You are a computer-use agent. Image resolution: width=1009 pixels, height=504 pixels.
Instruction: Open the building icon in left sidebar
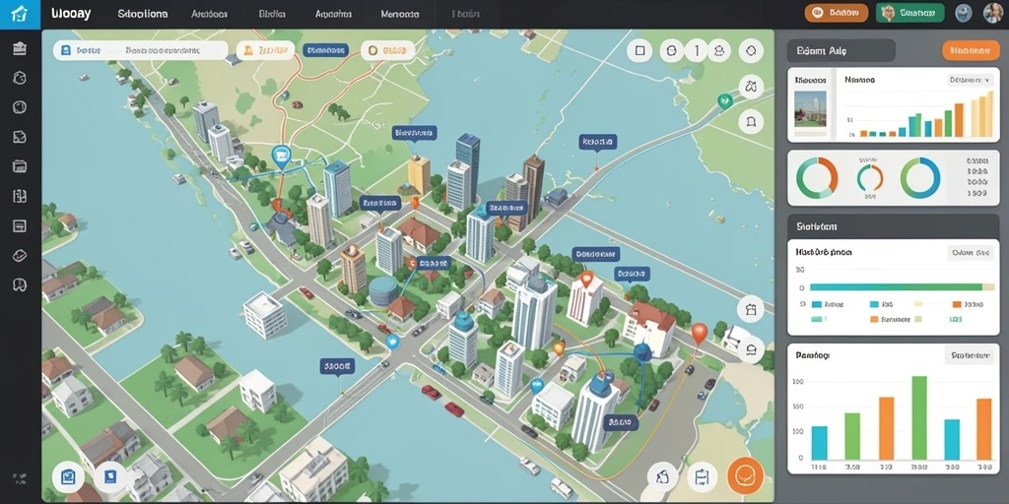20,48
